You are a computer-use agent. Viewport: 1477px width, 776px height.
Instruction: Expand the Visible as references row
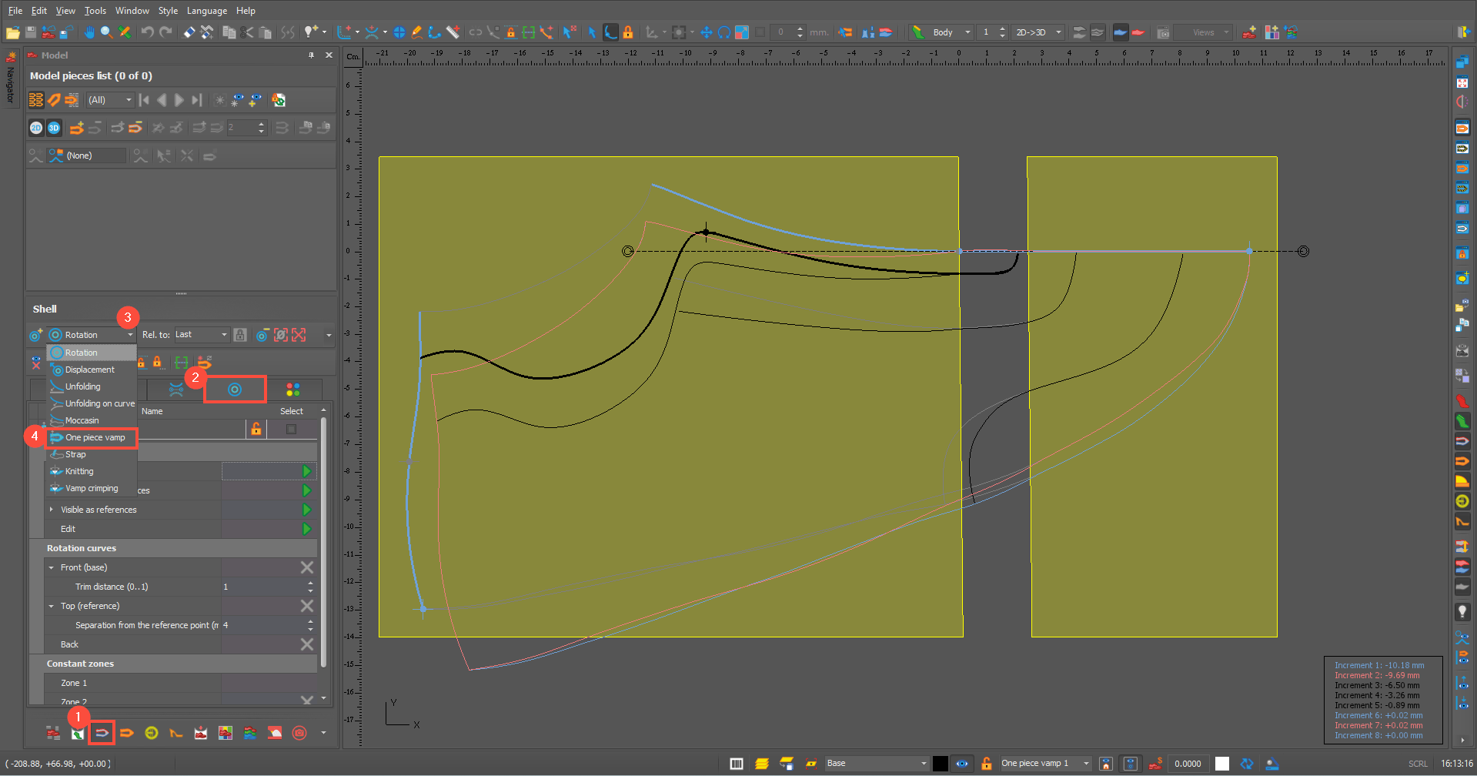point(52,510)
